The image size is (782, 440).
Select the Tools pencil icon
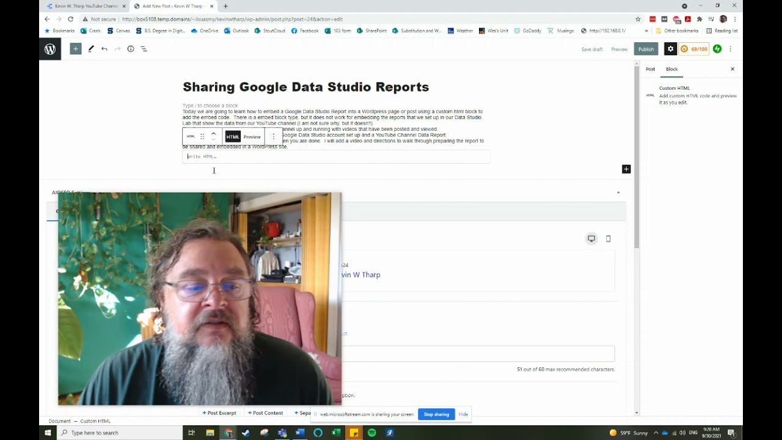(90, 49)
